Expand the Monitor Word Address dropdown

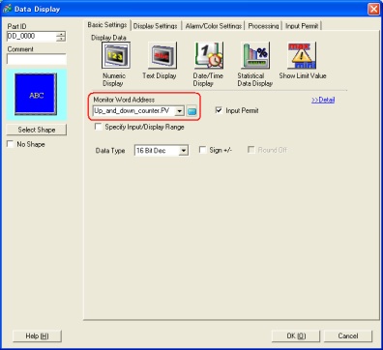pos(180,111)
